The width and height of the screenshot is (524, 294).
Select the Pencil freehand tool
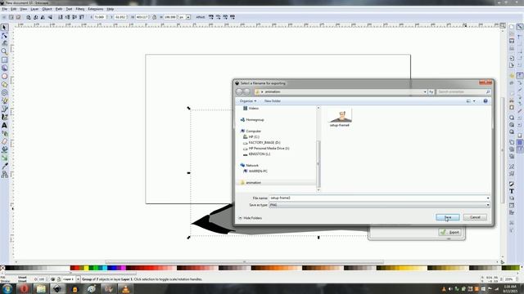(4, 100)
